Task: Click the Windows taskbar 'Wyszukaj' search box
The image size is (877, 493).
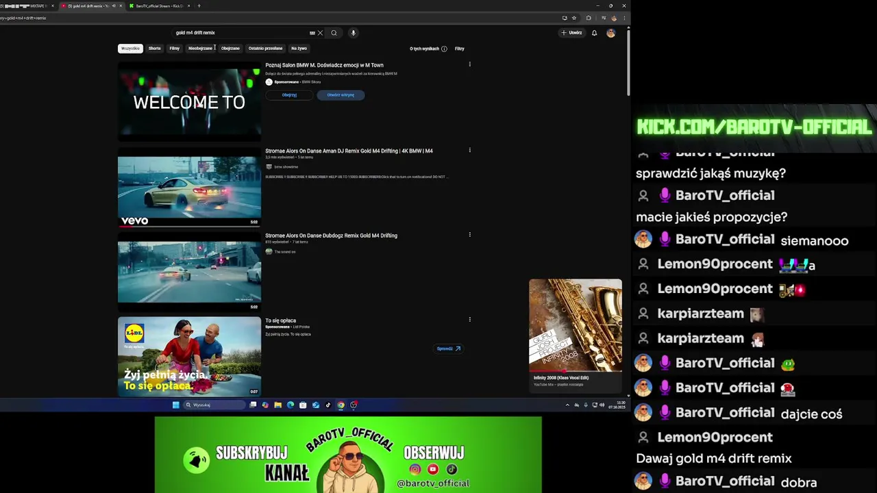Action: pos(213,405)
